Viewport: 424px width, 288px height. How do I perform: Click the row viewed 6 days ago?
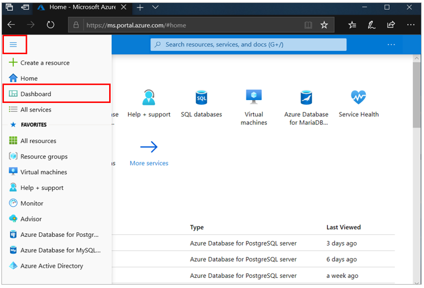[x=254, y=259]
